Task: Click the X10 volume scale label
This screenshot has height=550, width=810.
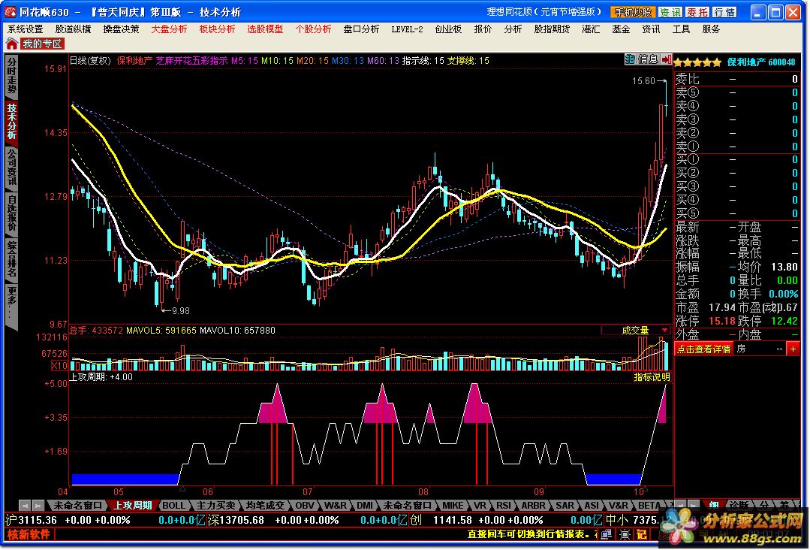Action: [x=59, y=366]
